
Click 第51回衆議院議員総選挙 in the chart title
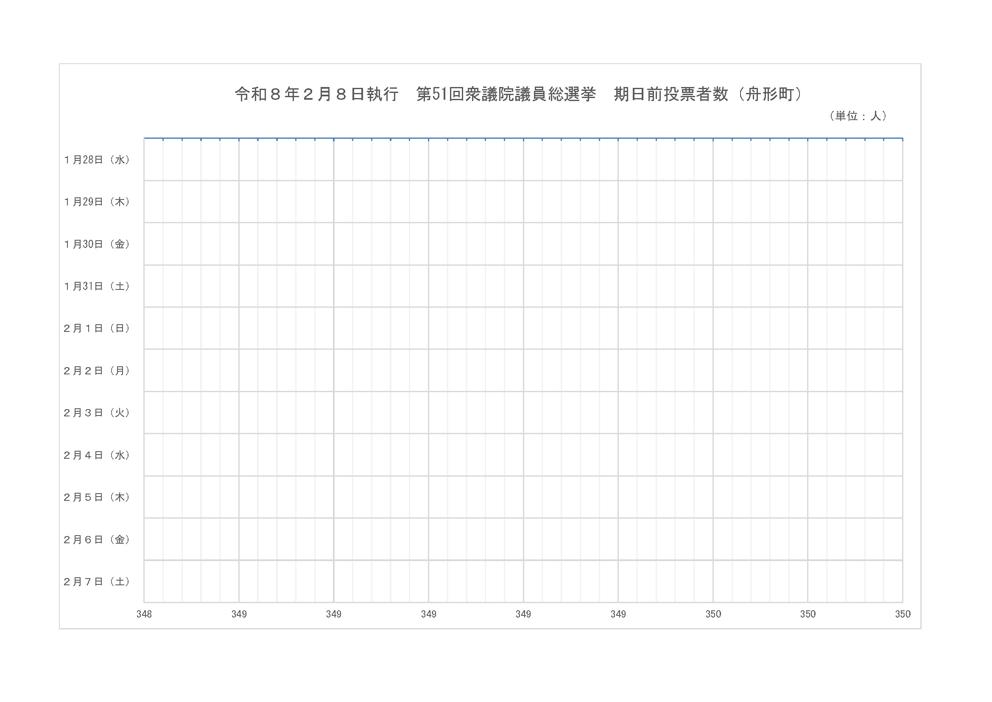point(506,94)
